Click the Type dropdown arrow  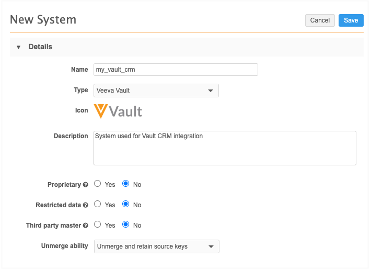211,91
